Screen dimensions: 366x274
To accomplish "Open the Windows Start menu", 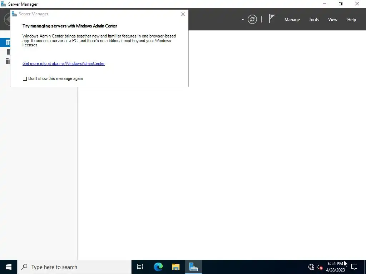I will pyautogui.click(x=9, y=267).
